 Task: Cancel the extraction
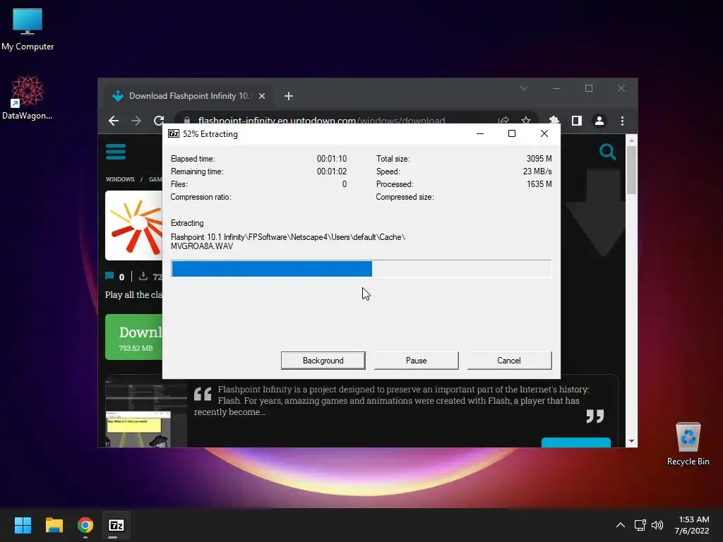click(x=509, y=361)
